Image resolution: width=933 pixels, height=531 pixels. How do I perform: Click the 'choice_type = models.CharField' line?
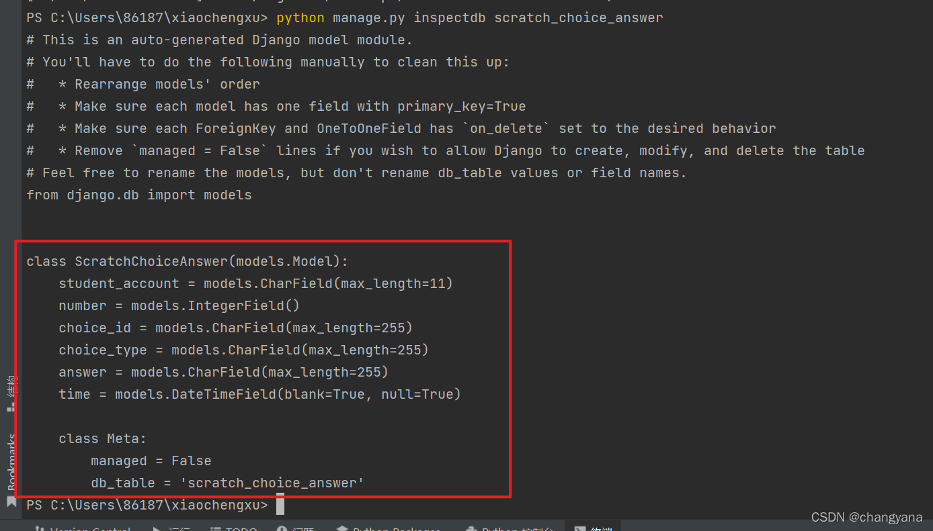pos(243,350)
